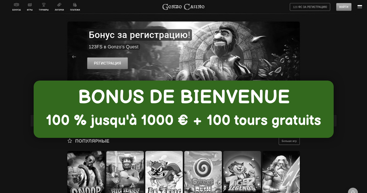Click the star icon beside Популярные
The width and height of the screenshot is (367, 193).
coord(70,141)
